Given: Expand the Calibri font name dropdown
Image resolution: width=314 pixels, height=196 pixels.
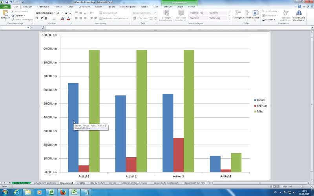Looking at the screenshot, I should click(x=54, y=13).
